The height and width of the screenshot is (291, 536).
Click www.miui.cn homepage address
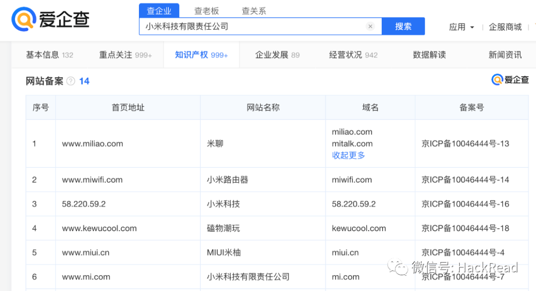[85, 252]
